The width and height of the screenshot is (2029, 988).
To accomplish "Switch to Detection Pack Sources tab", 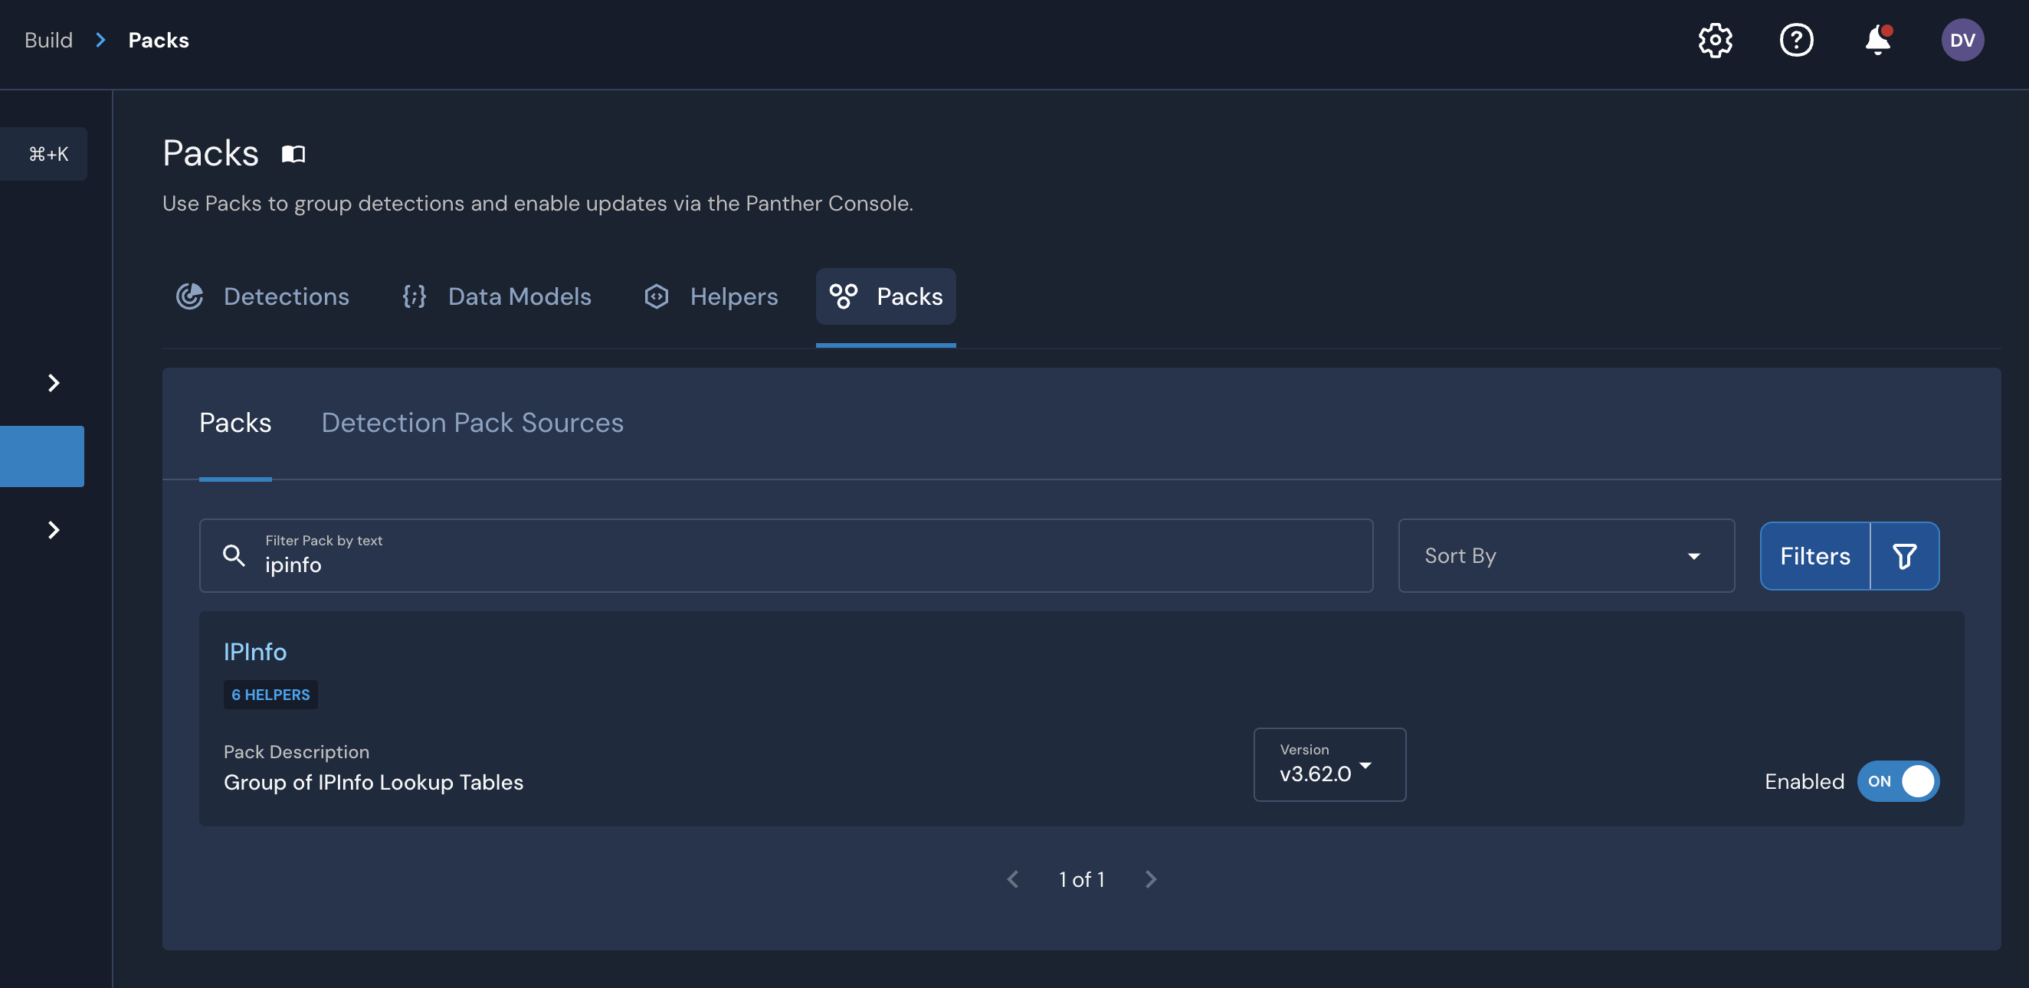I will 472,423.
